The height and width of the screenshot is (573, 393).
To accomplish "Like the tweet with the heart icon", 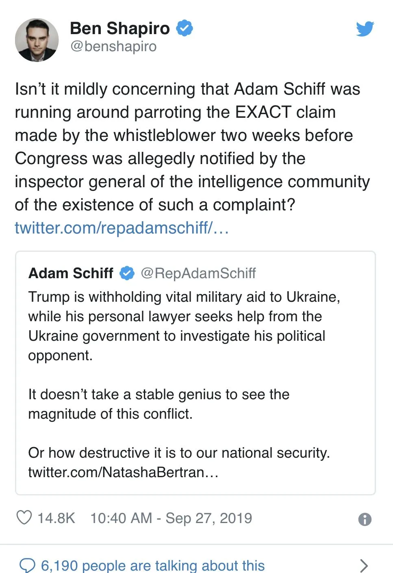I will [x=24, y=518].
